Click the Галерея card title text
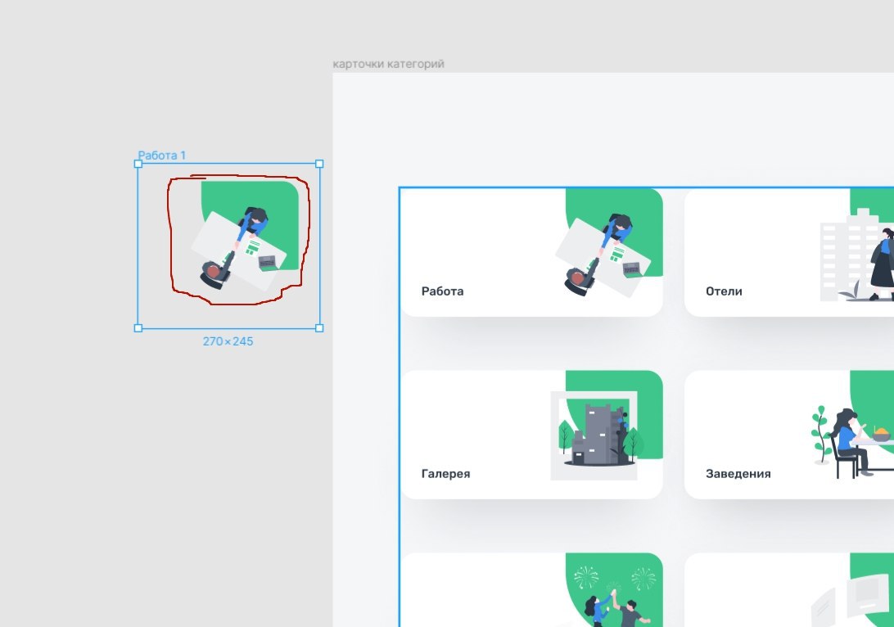This screenshot has height=627, width=894. click(446, 474)
